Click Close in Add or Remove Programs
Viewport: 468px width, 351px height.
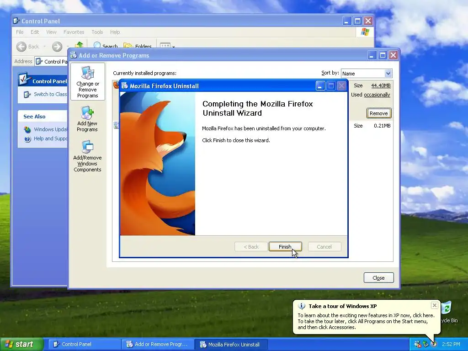point(378,278)
